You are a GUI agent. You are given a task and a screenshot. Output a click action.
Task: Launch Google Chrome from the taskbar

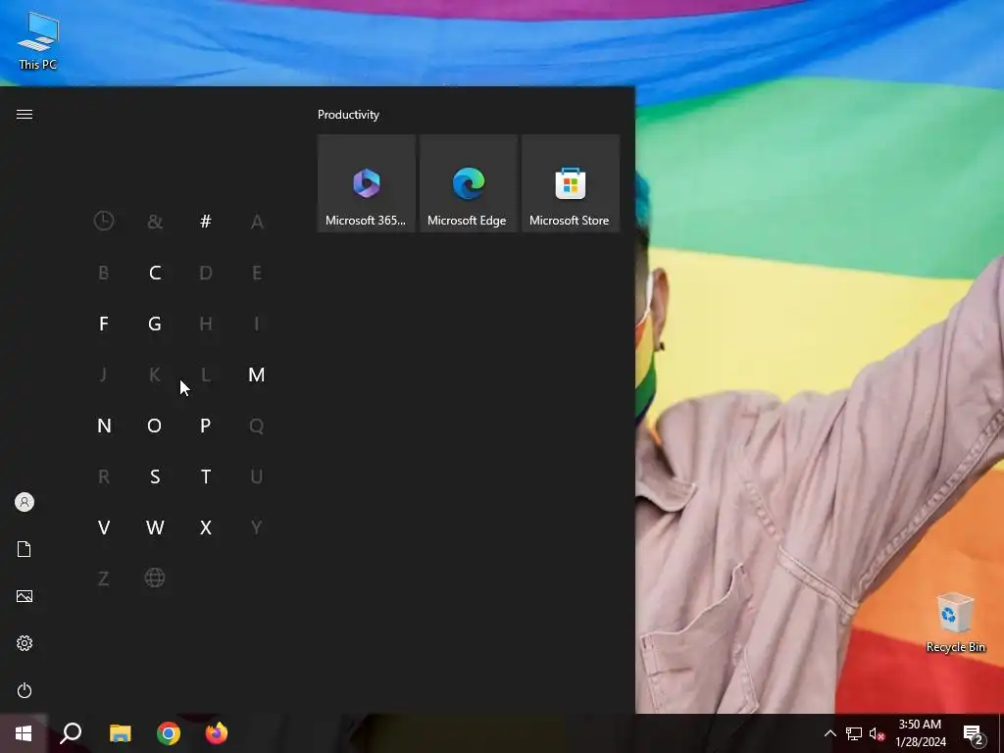(x=169, y=733)
